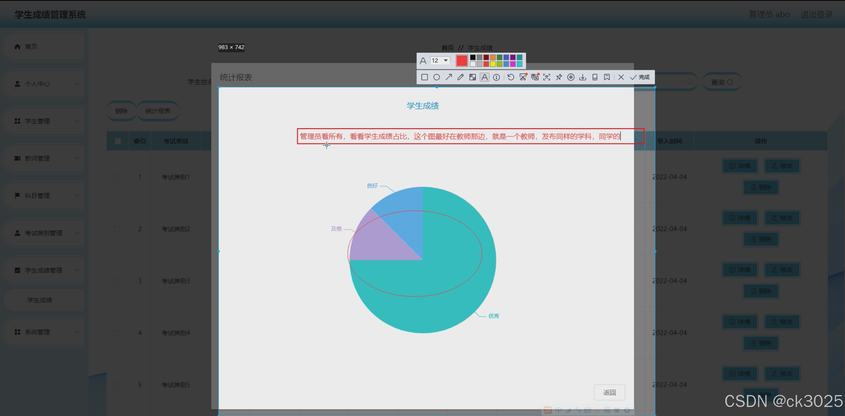Click the undo annotation icon
The width and height of the screenshot is (845, 416).
(511, 77)
